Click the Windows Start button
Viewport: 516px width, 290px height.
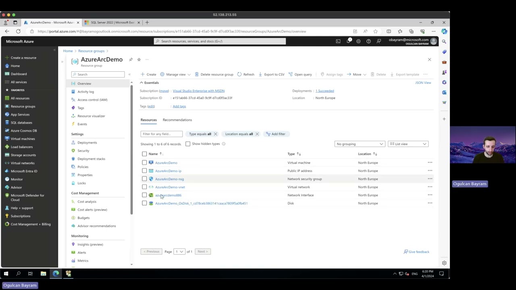point(6,274)
